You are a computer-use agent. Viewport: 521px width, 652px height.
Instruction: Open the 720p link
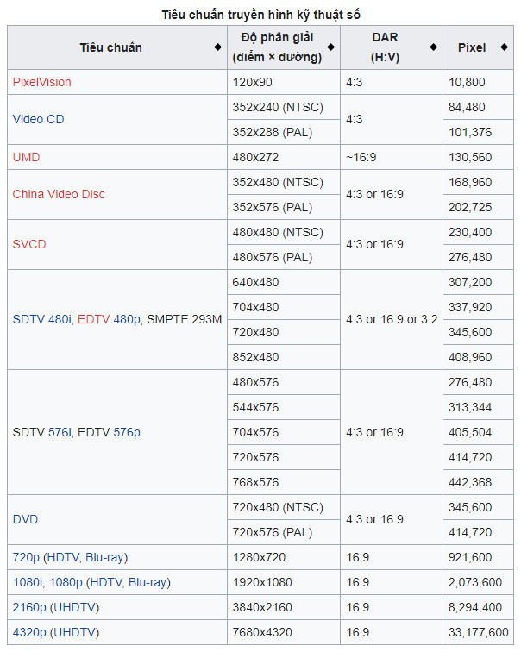click(x=26, y=557)
